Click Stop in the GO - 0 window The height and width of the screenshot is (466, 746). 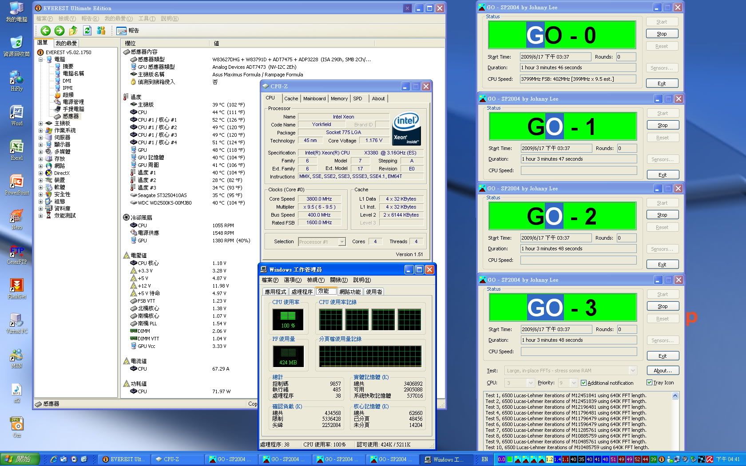pos(662,34)
